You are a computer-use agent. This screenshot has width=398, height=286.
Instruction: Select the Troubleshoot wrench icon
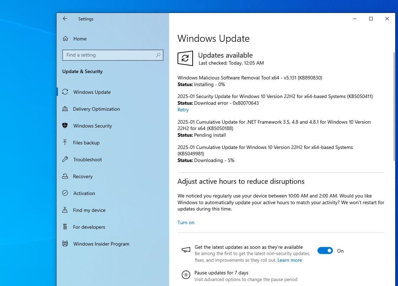(65, 160)
